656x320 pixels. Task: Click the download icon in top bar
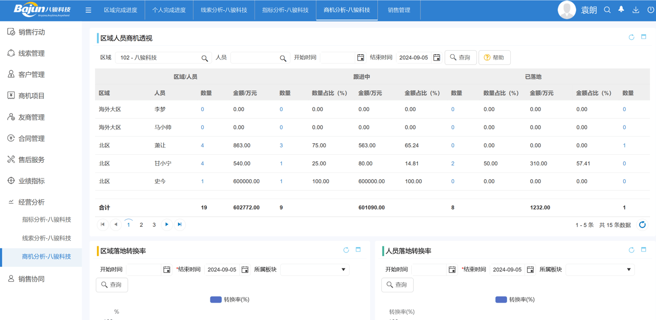pos(635,10)
